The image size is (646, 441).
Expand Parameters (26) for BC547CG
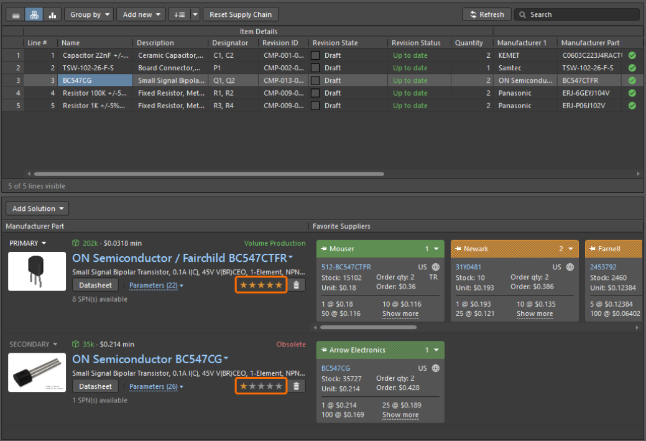[x=156, y=387]
